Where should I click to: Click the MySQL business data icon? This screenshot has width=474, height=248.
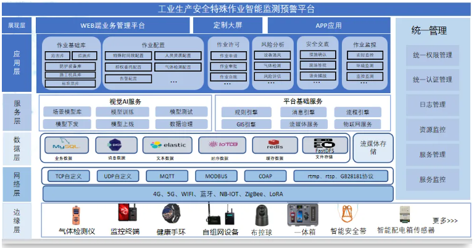(x=63, y=146)
